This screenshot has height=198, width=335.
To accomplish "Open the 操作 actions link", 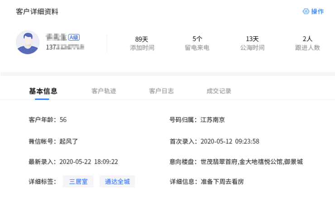I will (x=317, y=11).
